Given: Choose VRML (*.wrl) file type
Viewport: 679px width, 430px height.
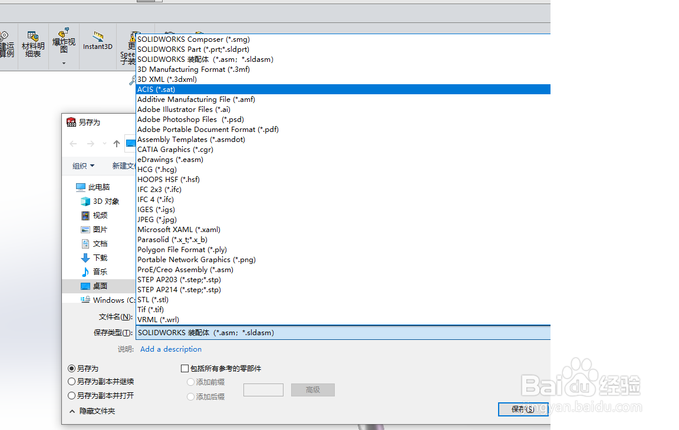Looking at the screenshot, I should pos(343,320).
